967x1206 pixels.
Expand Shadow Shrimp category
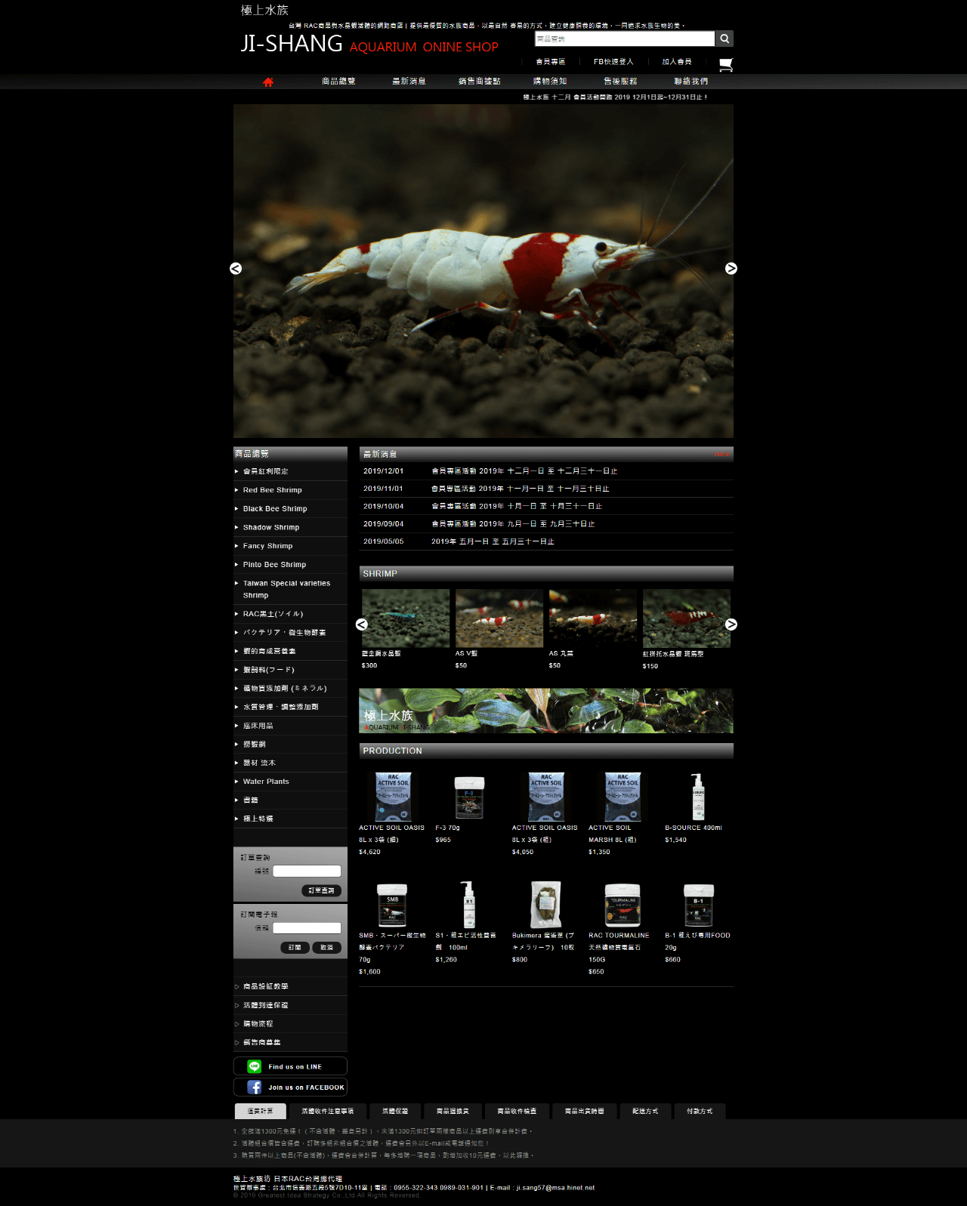[x=271, y=527]
